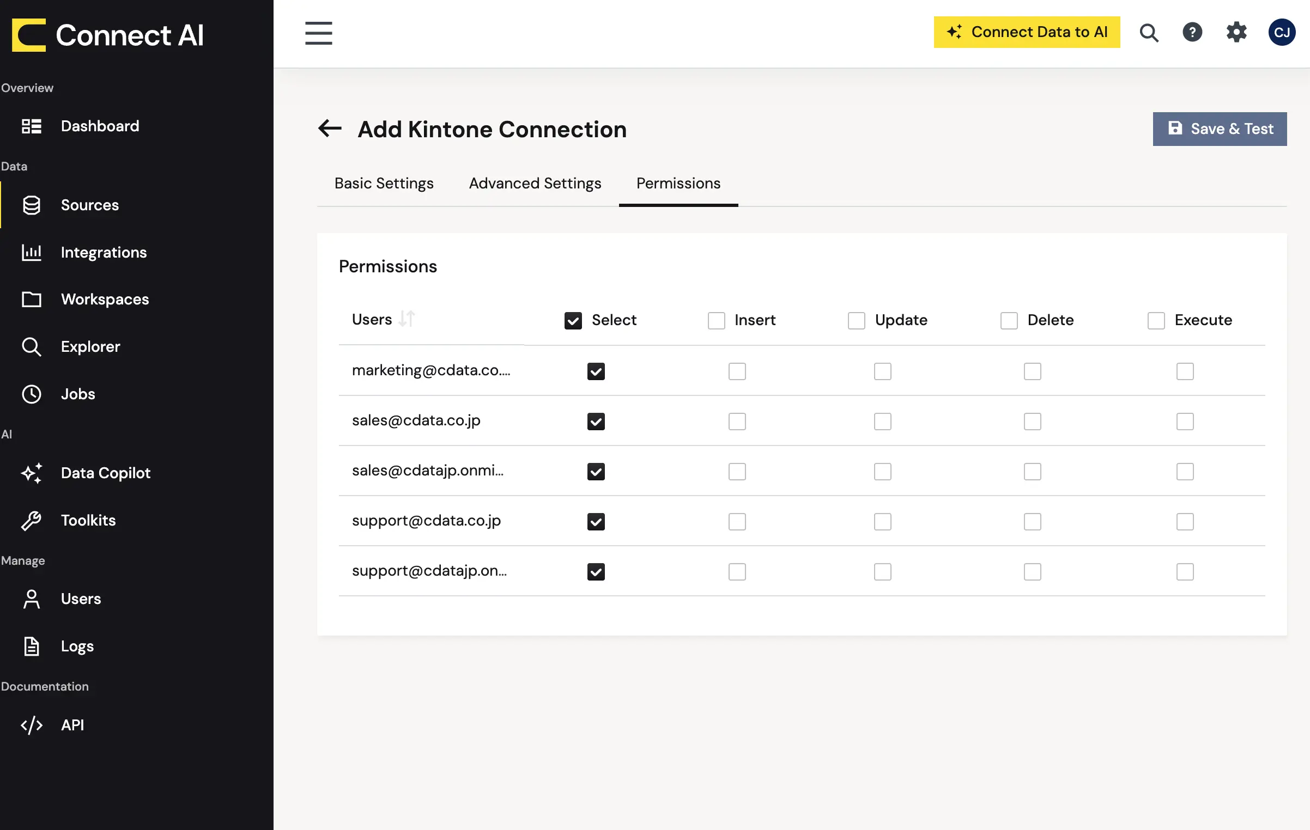Select the Permissions tab
Screen dimensions: 1310x830
[x=678, y=184]
